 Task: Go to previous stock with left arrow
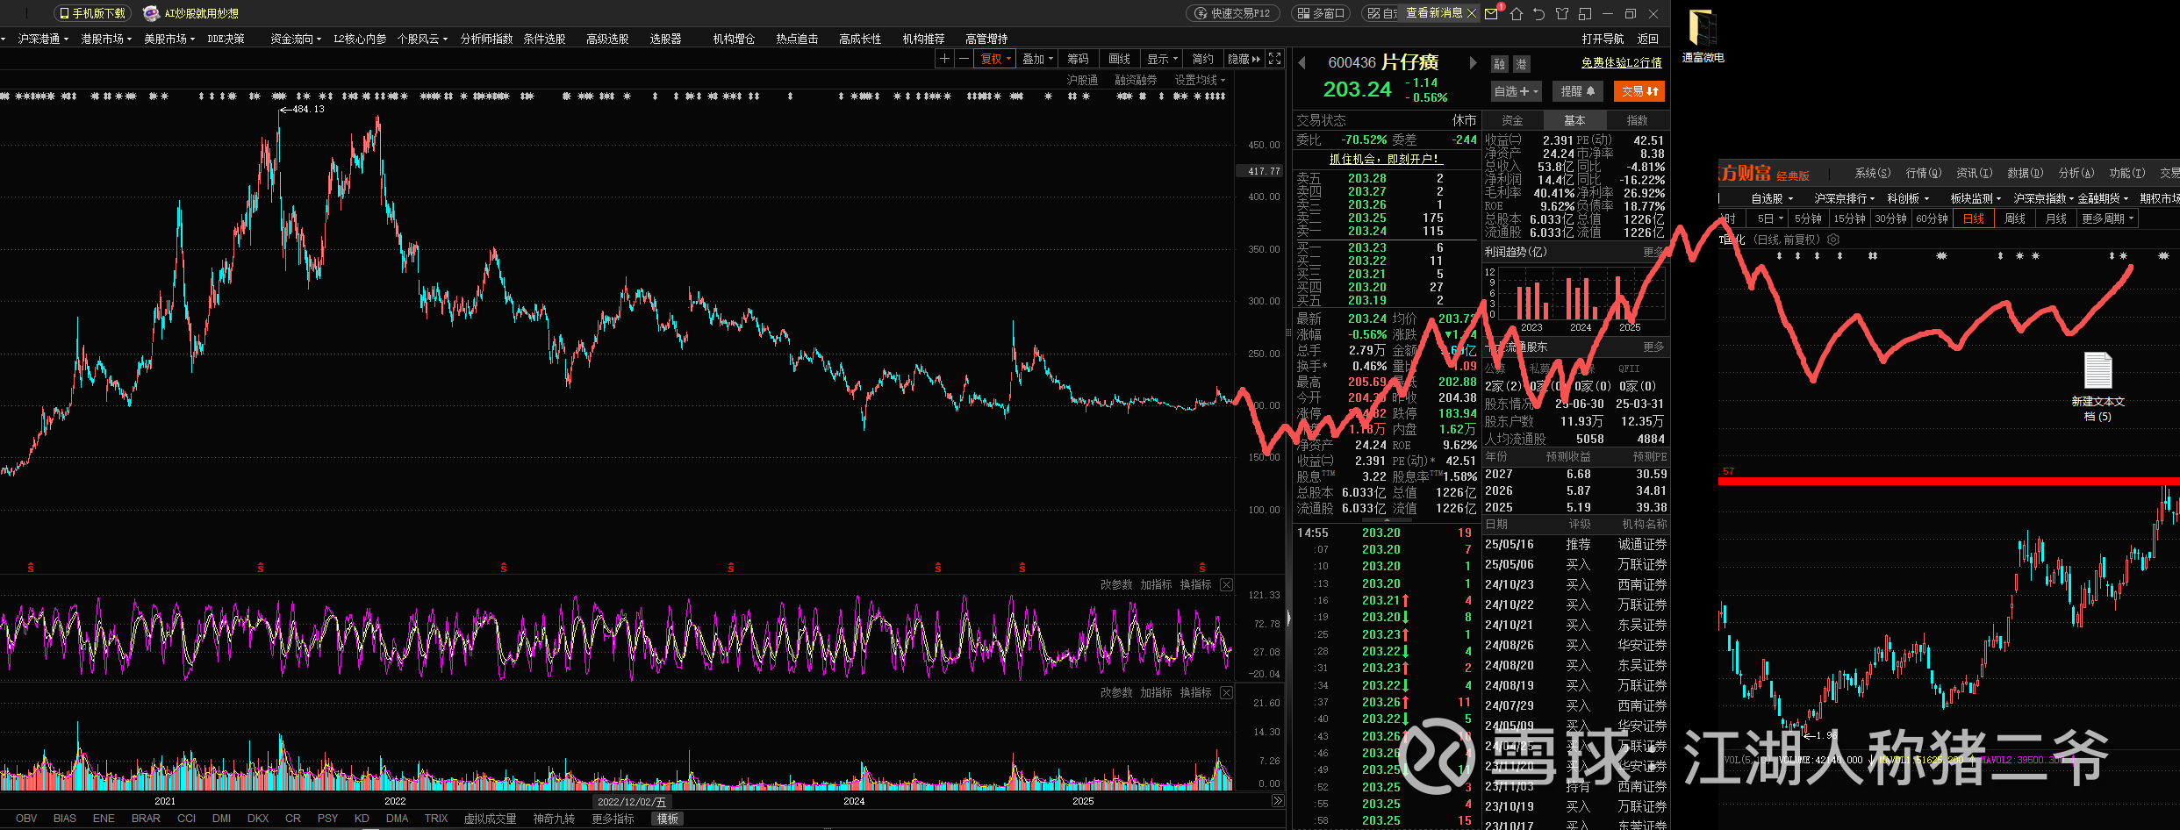1302,62
